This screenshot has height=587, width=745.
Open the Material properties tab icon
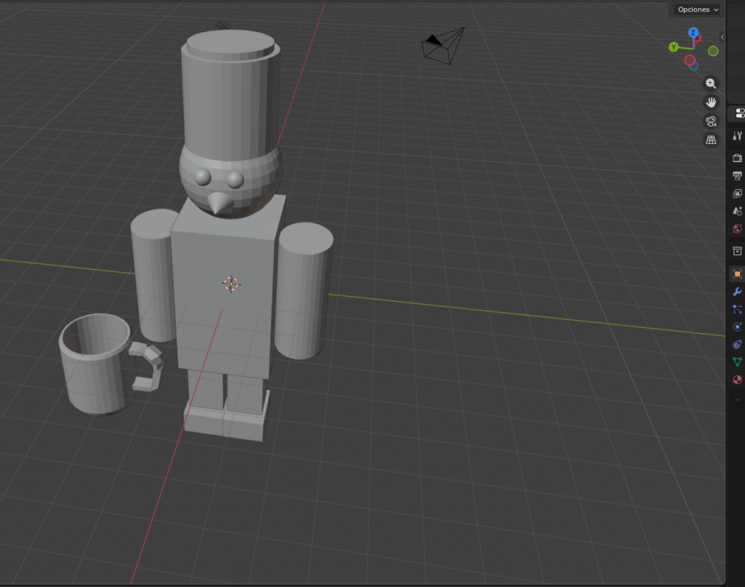(x=737, y=380)
